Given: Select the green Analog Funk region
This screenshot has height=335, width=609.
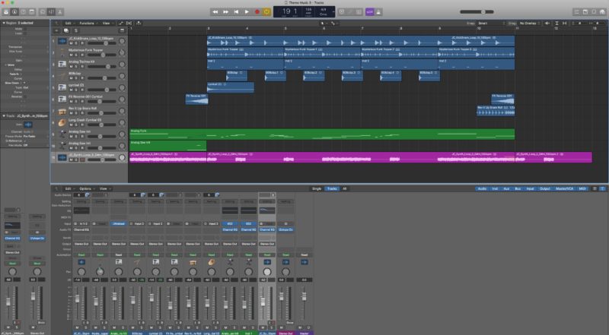Looking at the screenshot, I should (x=322, y=134).
